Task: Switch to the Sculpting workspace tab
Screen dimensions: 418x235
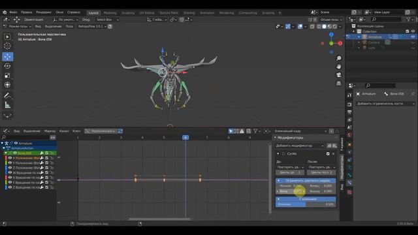Action: pyautogui.click(x=128, y=13)
